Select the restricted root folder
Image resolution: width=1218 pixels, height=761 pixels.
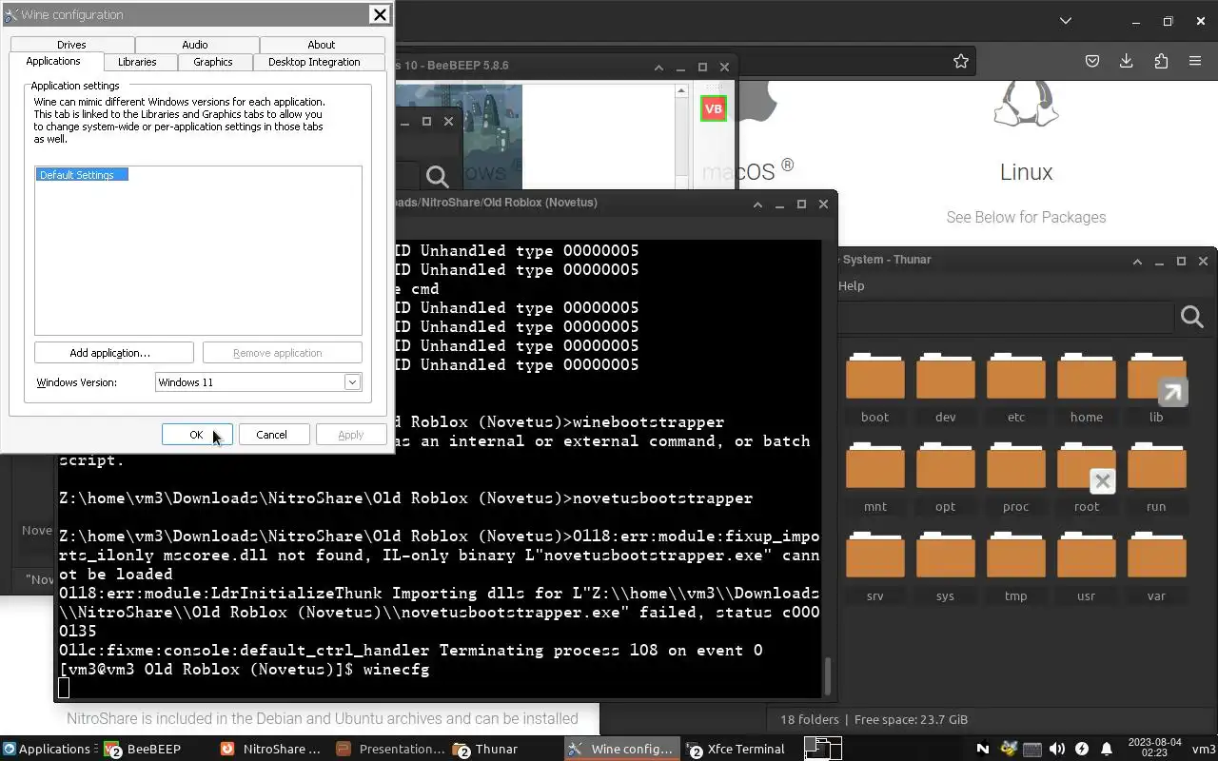[1086, 466]
